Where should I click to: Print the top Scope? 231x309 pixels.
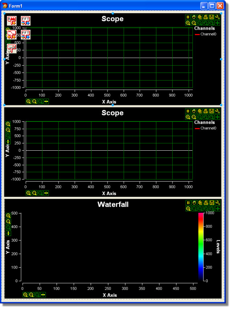pos(206,17)
